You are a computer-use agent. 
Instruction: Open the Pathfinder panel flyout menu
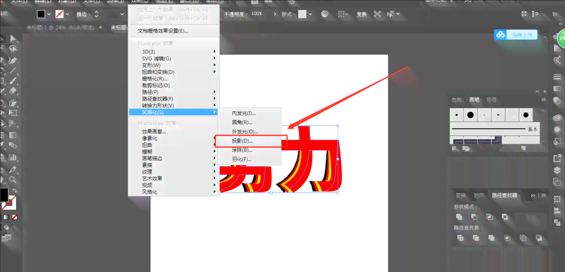tap(544, 196)
